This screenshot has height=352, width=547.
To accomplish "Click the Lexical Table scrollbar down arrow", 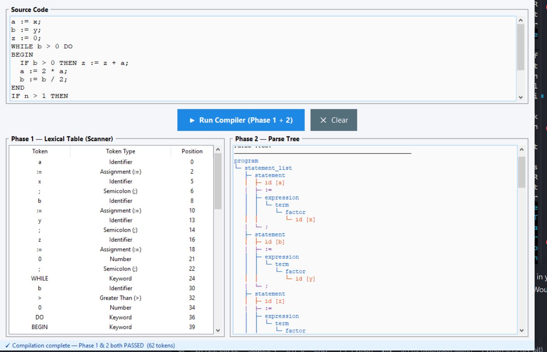I will tap(218, 330).
